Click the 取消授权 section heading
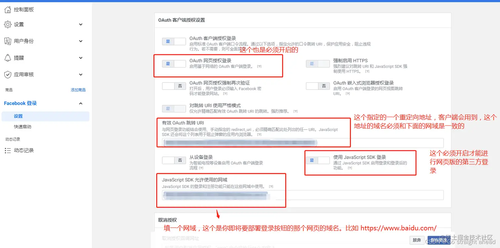 pyautogui.click(x=167, y=220)
